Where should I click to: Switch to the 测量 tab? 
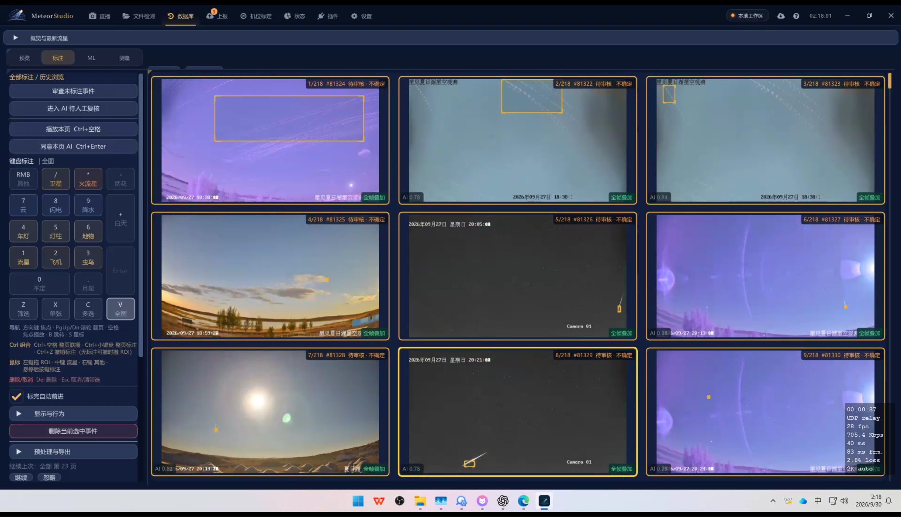(124, 57)
